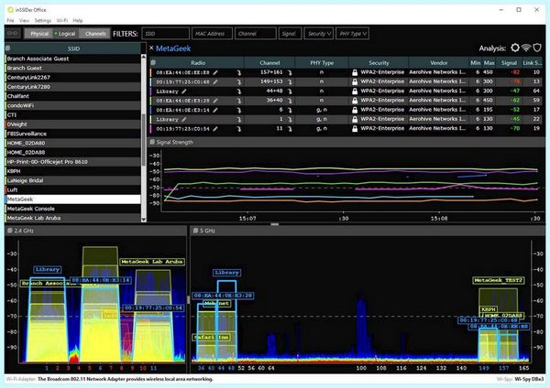This screenshot has width=550, height=388.
Task: Click the pencil icon in the channel 11 row
Action: point(215,129)
